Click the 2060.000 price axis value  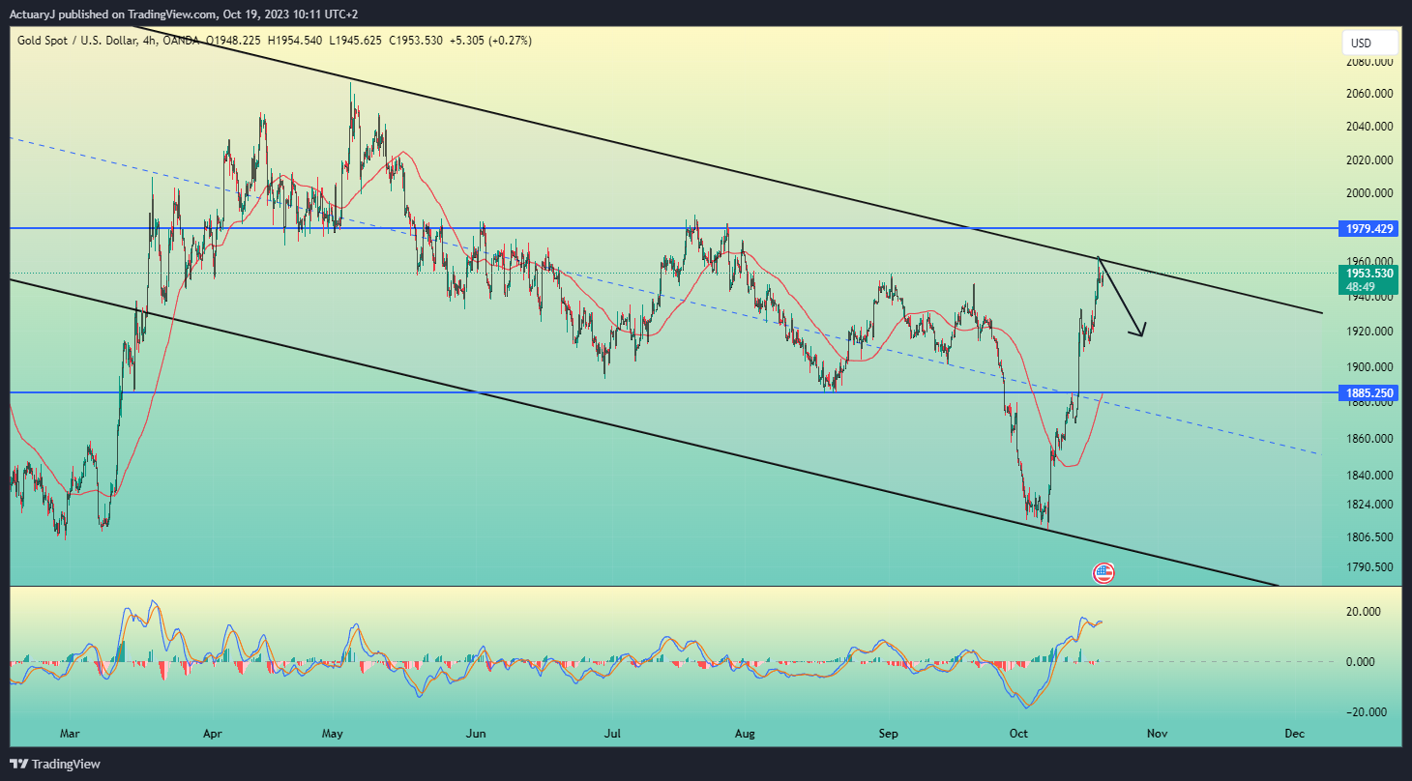(1369, 94)
